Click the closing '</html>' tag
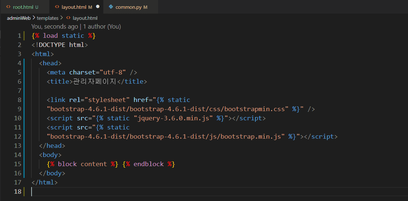Viewport: 408px width, 201px height. coord(44,182)
